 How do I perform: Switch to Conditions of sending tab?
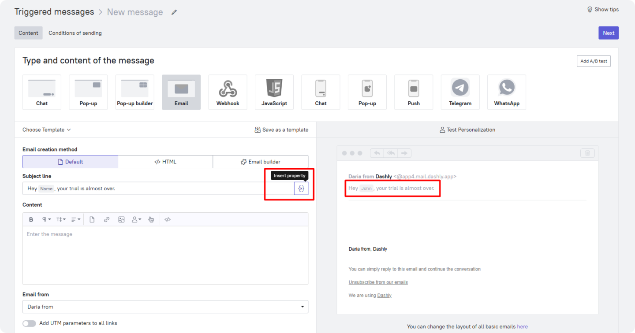[75, 33]
